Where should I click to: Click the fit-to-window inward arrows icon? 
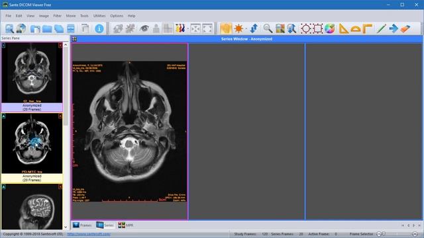point(195,28)
